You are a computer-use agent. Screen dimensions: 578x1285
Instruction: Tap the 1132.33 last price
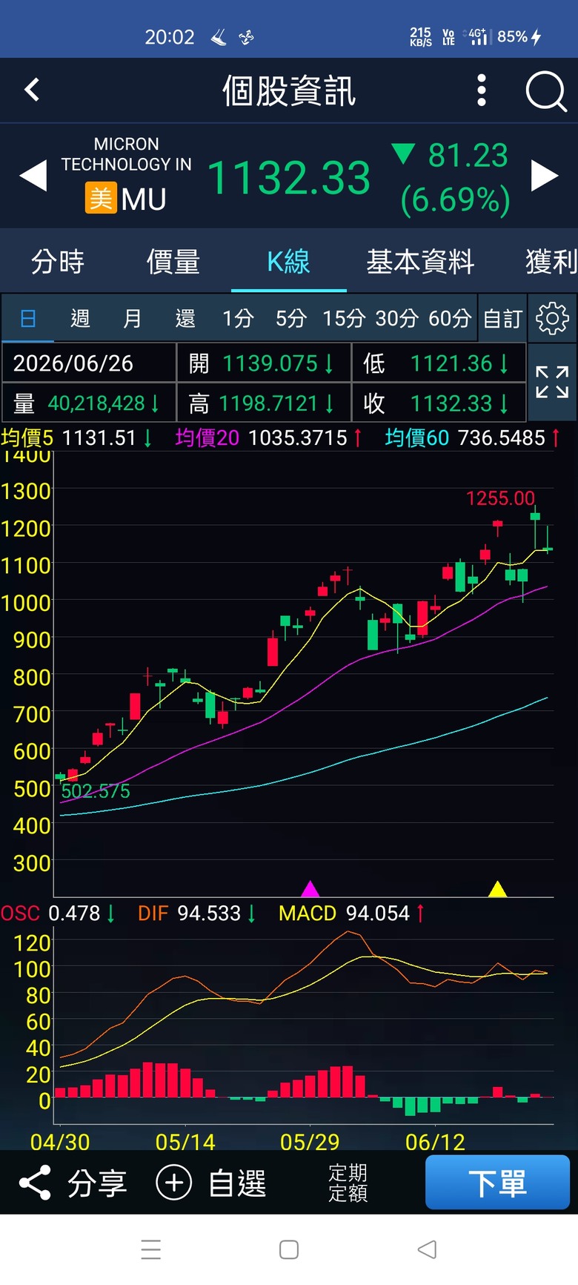[288, 178]
